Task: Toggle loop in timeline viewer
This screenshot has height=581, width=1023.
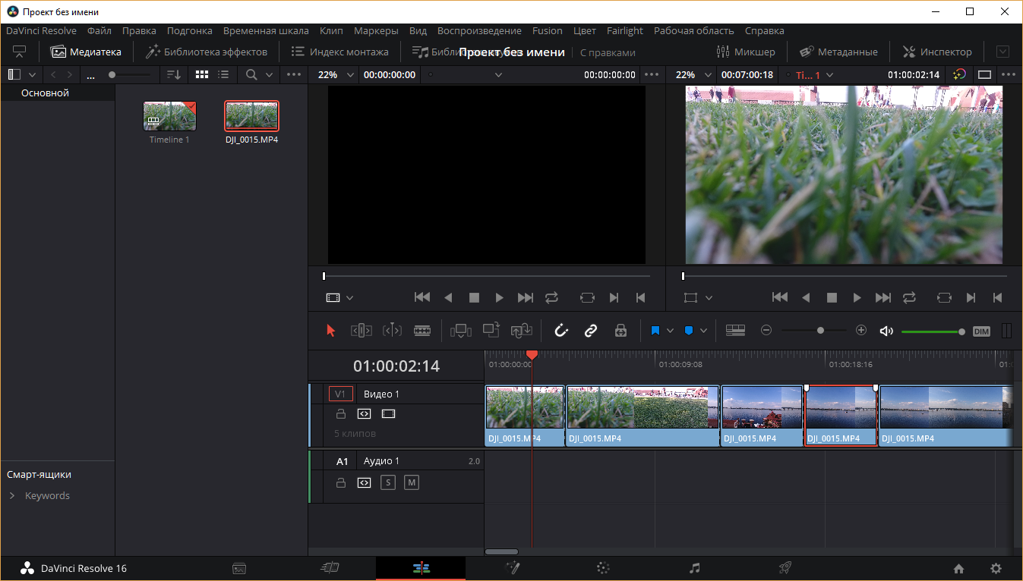Action: click(909, 298)
